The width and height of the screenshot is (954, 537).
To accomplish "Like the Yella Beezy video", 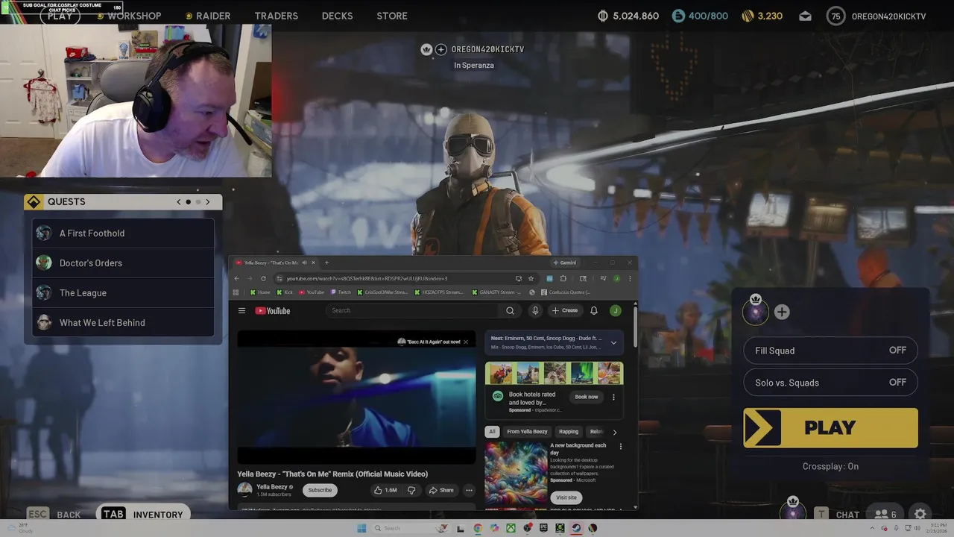I will (x=385, y=490).
